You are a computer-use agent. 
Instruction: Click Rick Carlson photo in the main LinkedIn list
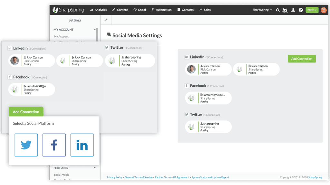point(191,69)
